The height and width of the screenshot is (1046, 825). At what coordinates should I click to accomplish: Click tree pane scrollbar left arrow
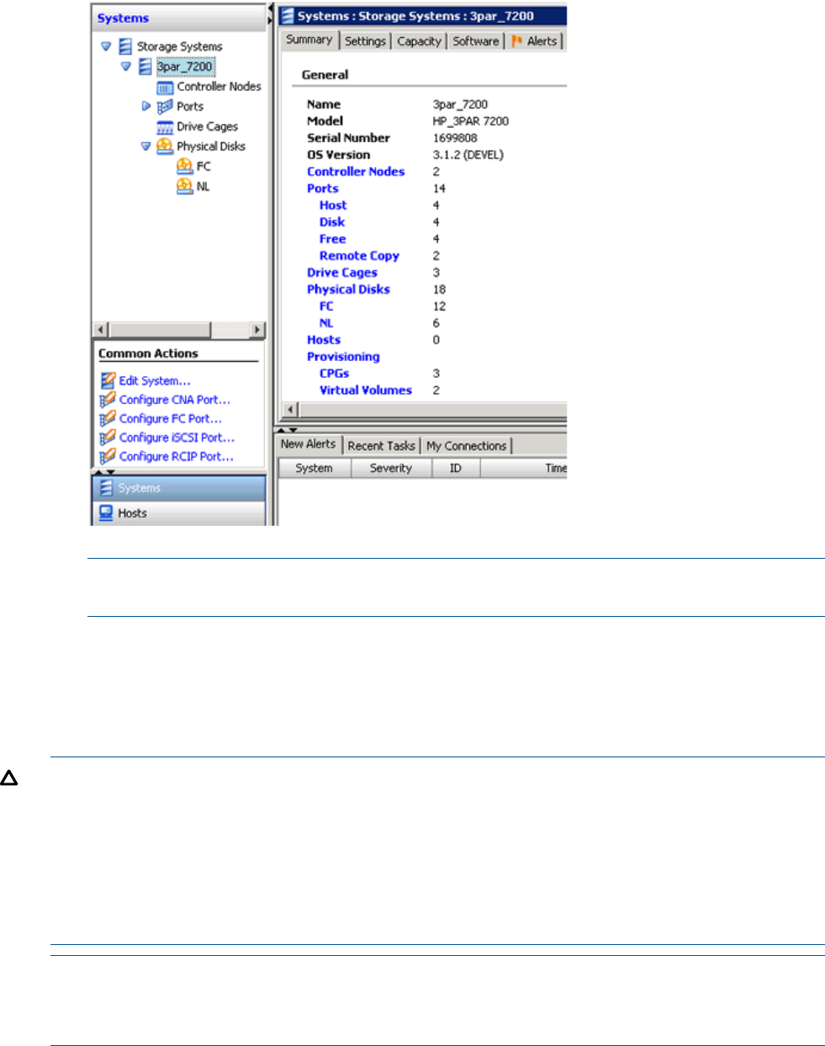click(x=101, y=330)
